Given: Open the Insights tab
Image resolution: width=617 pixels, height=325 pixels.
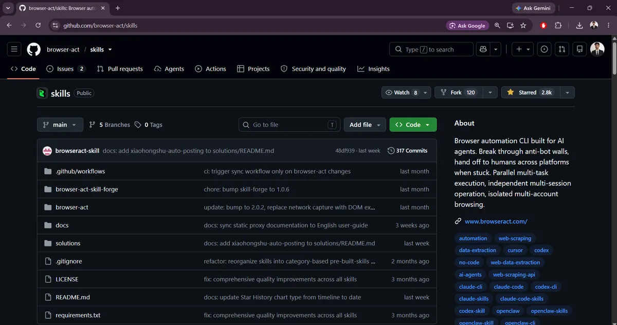Looking at the screenshot, I should point(374,69).
